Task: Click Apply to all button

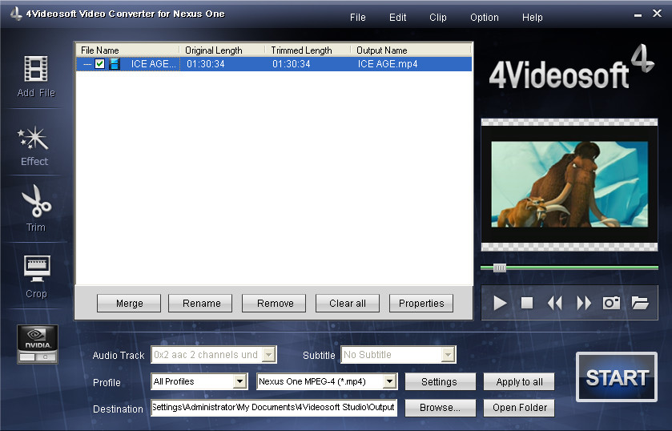Action: [x=519, y=381]
